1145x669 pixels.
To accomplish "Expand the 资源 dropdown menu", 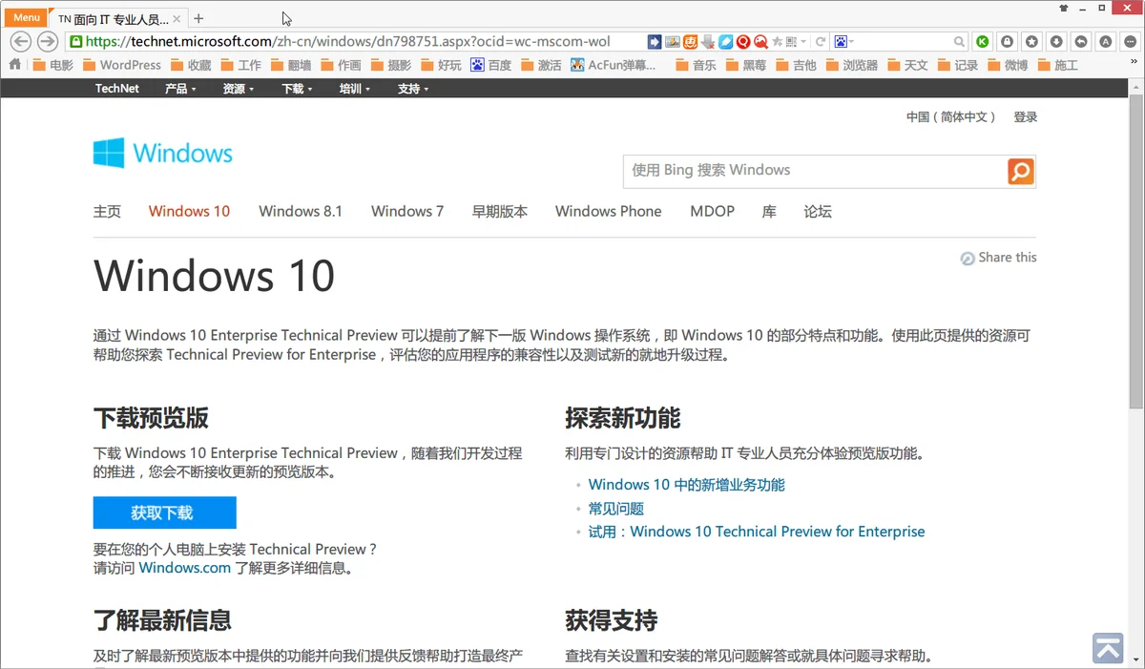I will tap(239, 89).
